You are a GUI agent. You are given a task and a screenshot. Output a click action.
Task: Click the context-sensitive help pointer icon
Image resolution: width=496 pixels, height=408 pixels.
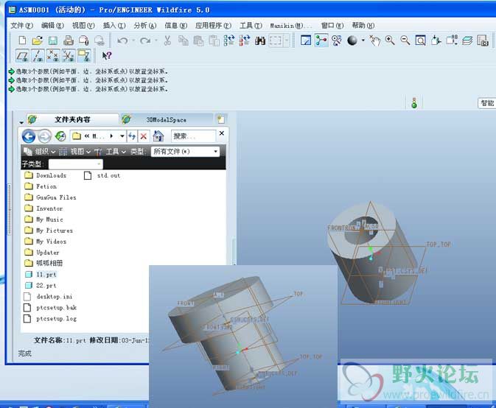point(107,56)
